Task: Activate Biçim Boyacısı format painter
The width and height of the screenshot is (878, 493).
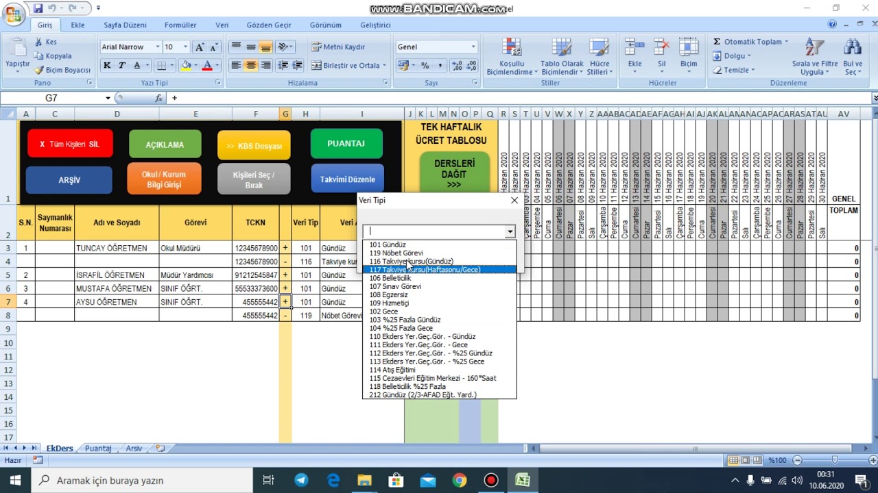Action: 62,70
